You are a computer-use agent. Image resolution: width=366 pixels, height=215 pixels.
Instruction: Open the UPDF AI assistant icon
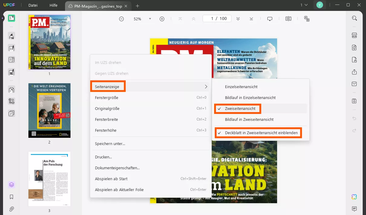pyautogui.click(x=354, y=197)
